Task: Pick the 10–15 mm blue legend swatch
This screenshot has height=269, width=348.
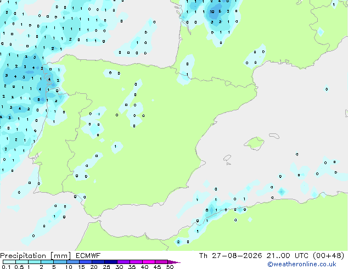Action: pos(73,262)
